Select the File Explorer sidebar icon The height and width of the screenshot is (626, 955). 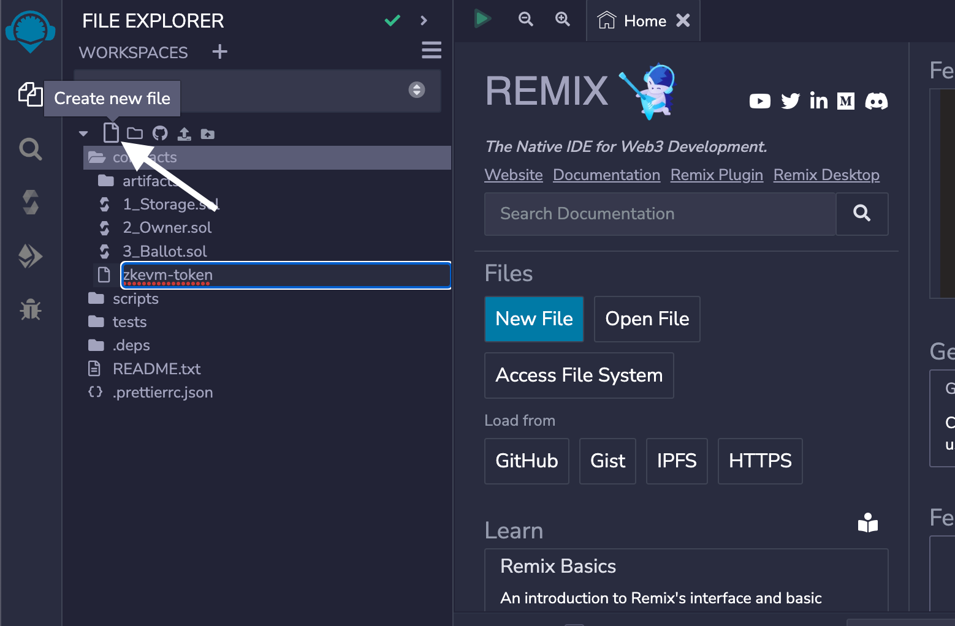coord(30,94)
